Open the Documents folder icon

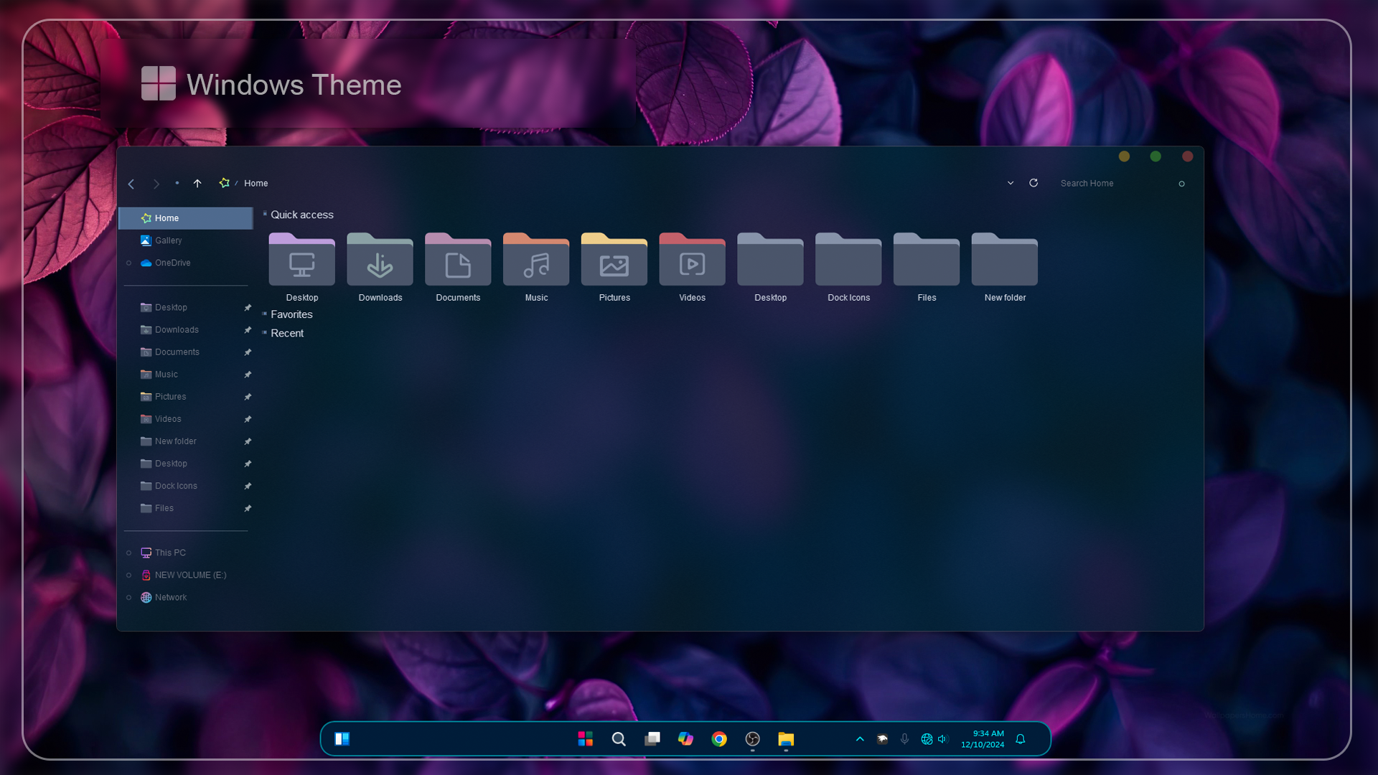tap(458, 259)
